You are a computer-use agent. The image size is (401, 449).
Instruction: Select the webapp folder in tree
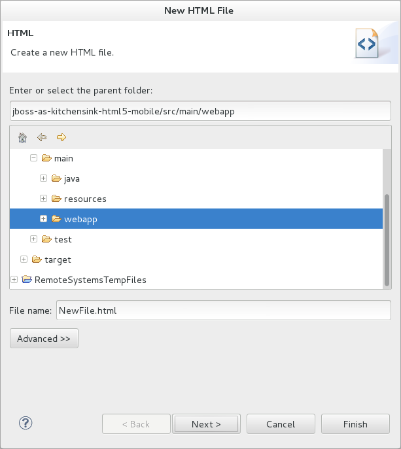click(80, 219)
